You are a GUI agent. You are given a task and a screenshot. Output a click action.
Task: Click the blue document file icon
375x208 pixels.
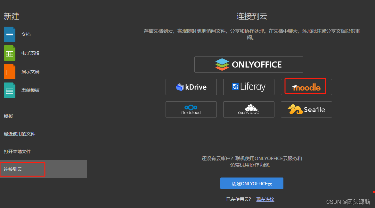pos(10,35)
